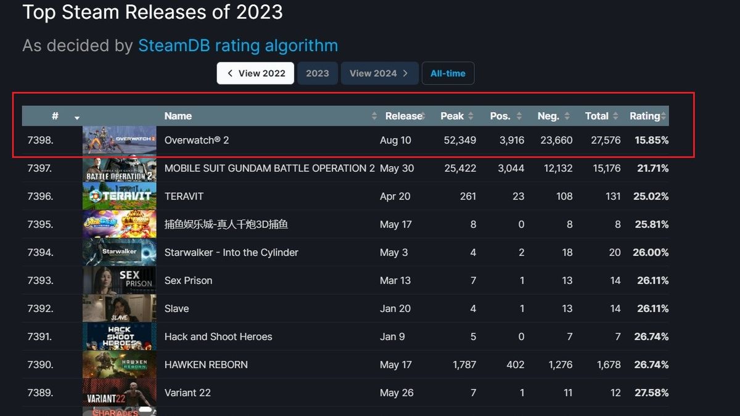Image resolution: width=740 pixels, height=416 pixels.
Task: Select the May 30 release date
Action: tap(397, 168)
